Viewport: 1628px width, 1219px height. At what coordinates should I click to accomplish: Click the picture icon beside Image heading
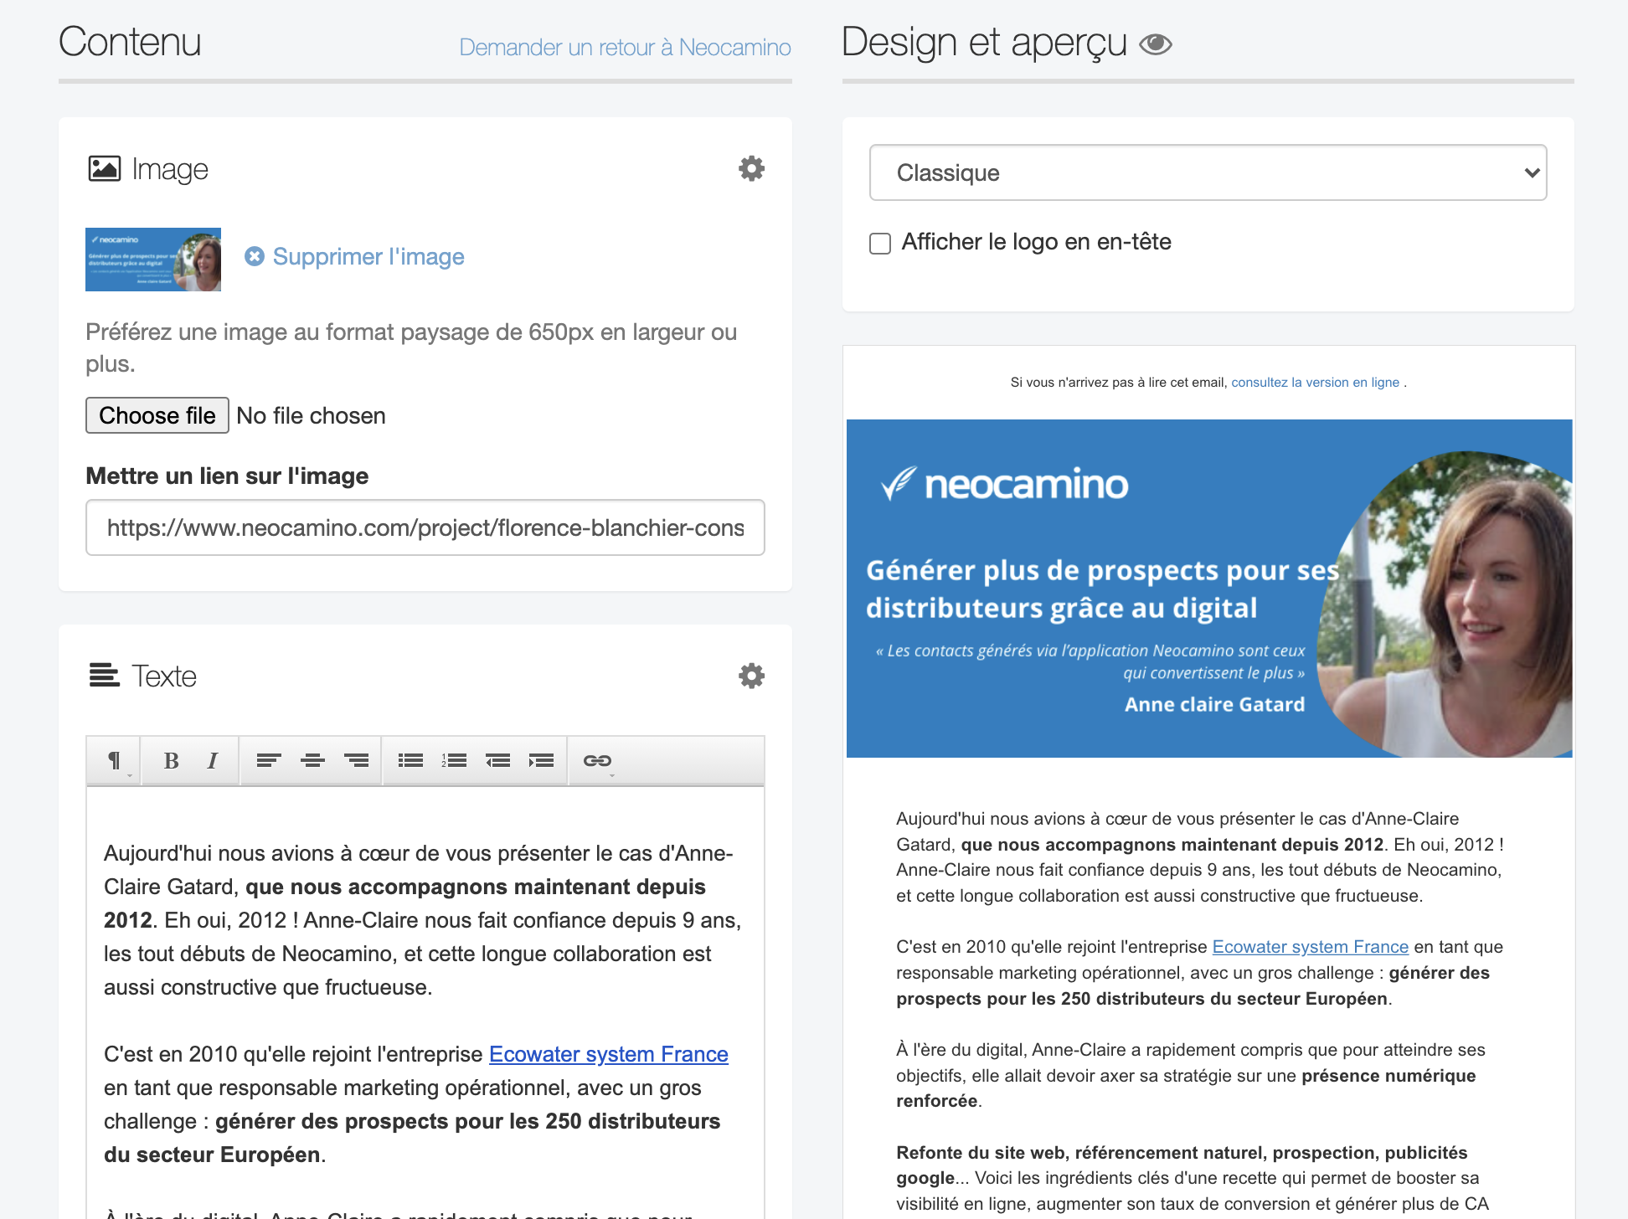pyautogui.click(x=105, y=168)
